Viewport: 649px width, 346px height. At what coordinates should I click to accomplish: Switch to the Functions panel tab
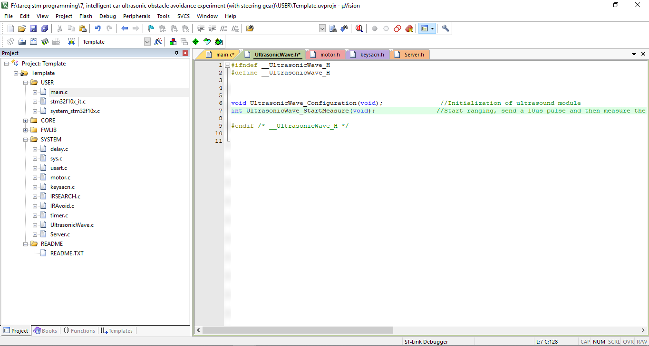pos(79,331)
